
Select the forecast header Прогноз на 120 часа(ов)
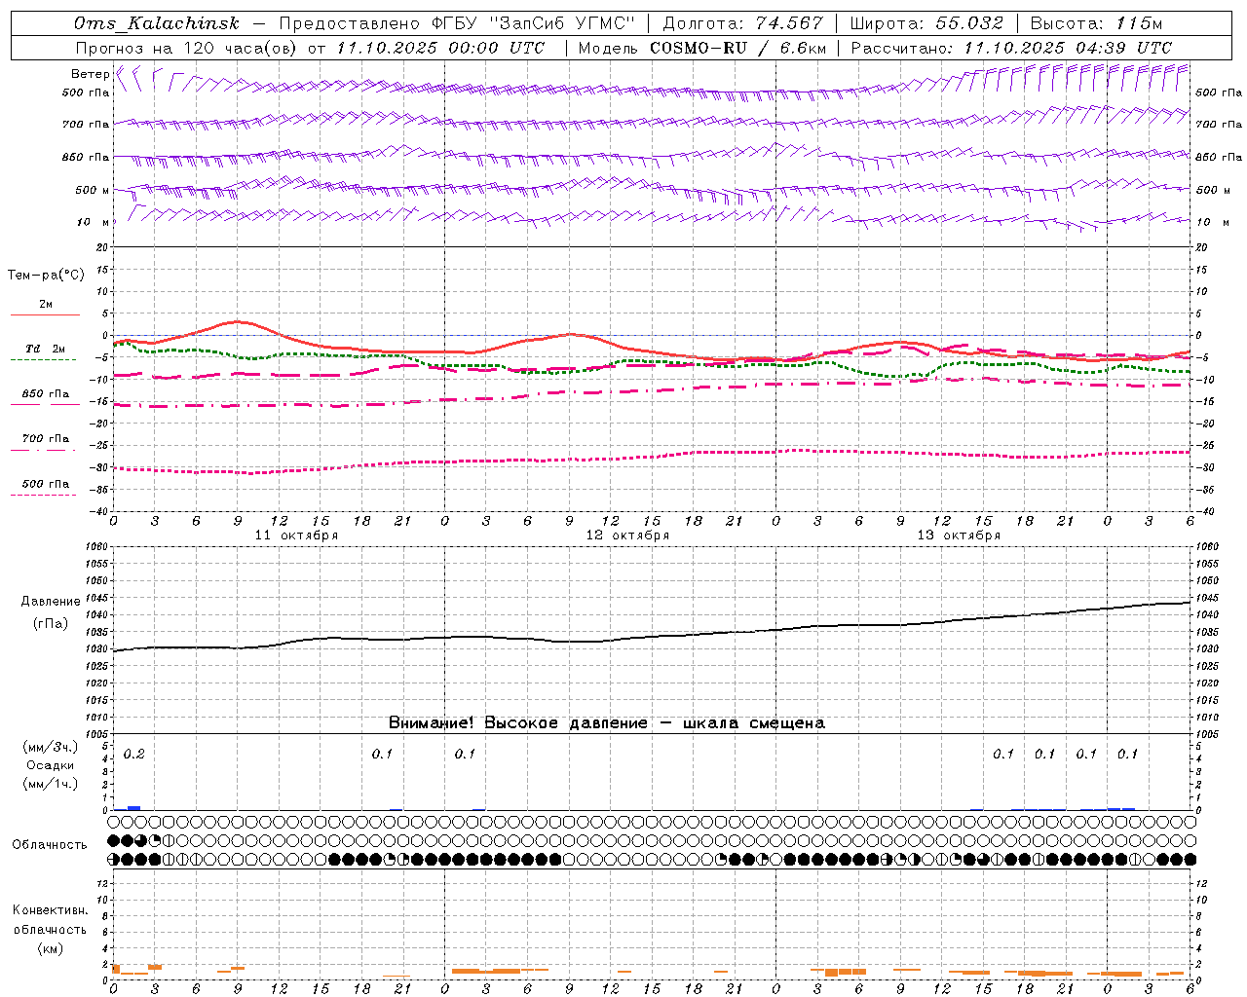tap(187, 48)
